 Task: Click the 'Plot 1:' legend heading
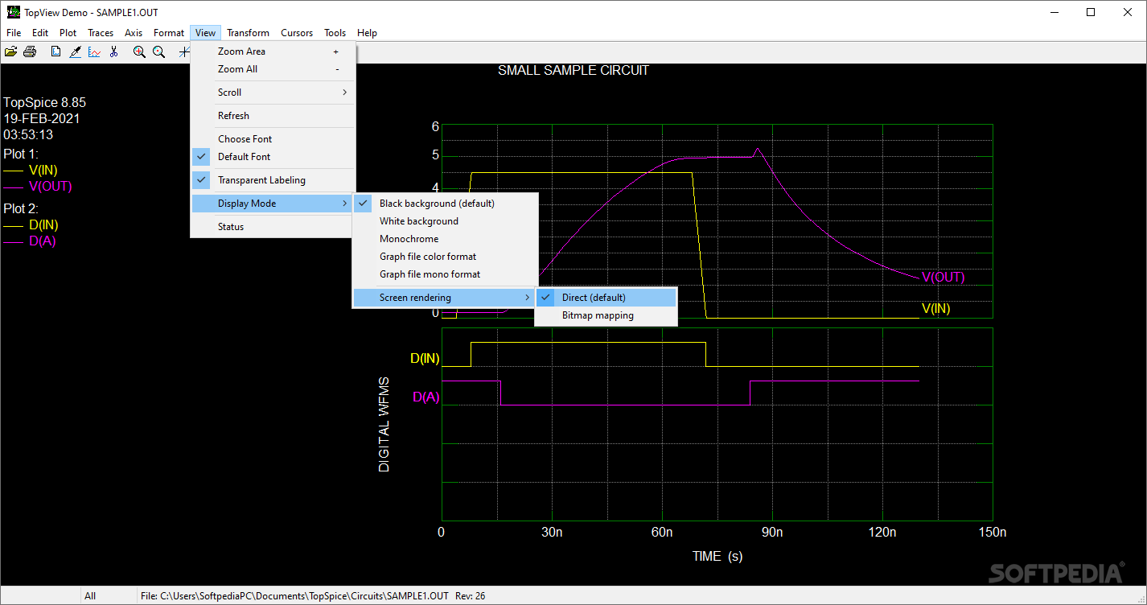[21, 154]
